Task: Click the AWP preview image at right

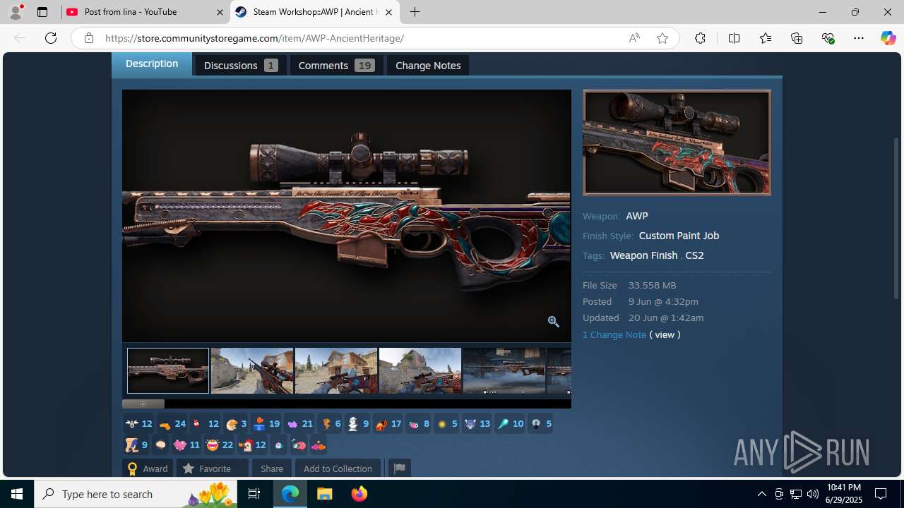Action: pos(677,143)
